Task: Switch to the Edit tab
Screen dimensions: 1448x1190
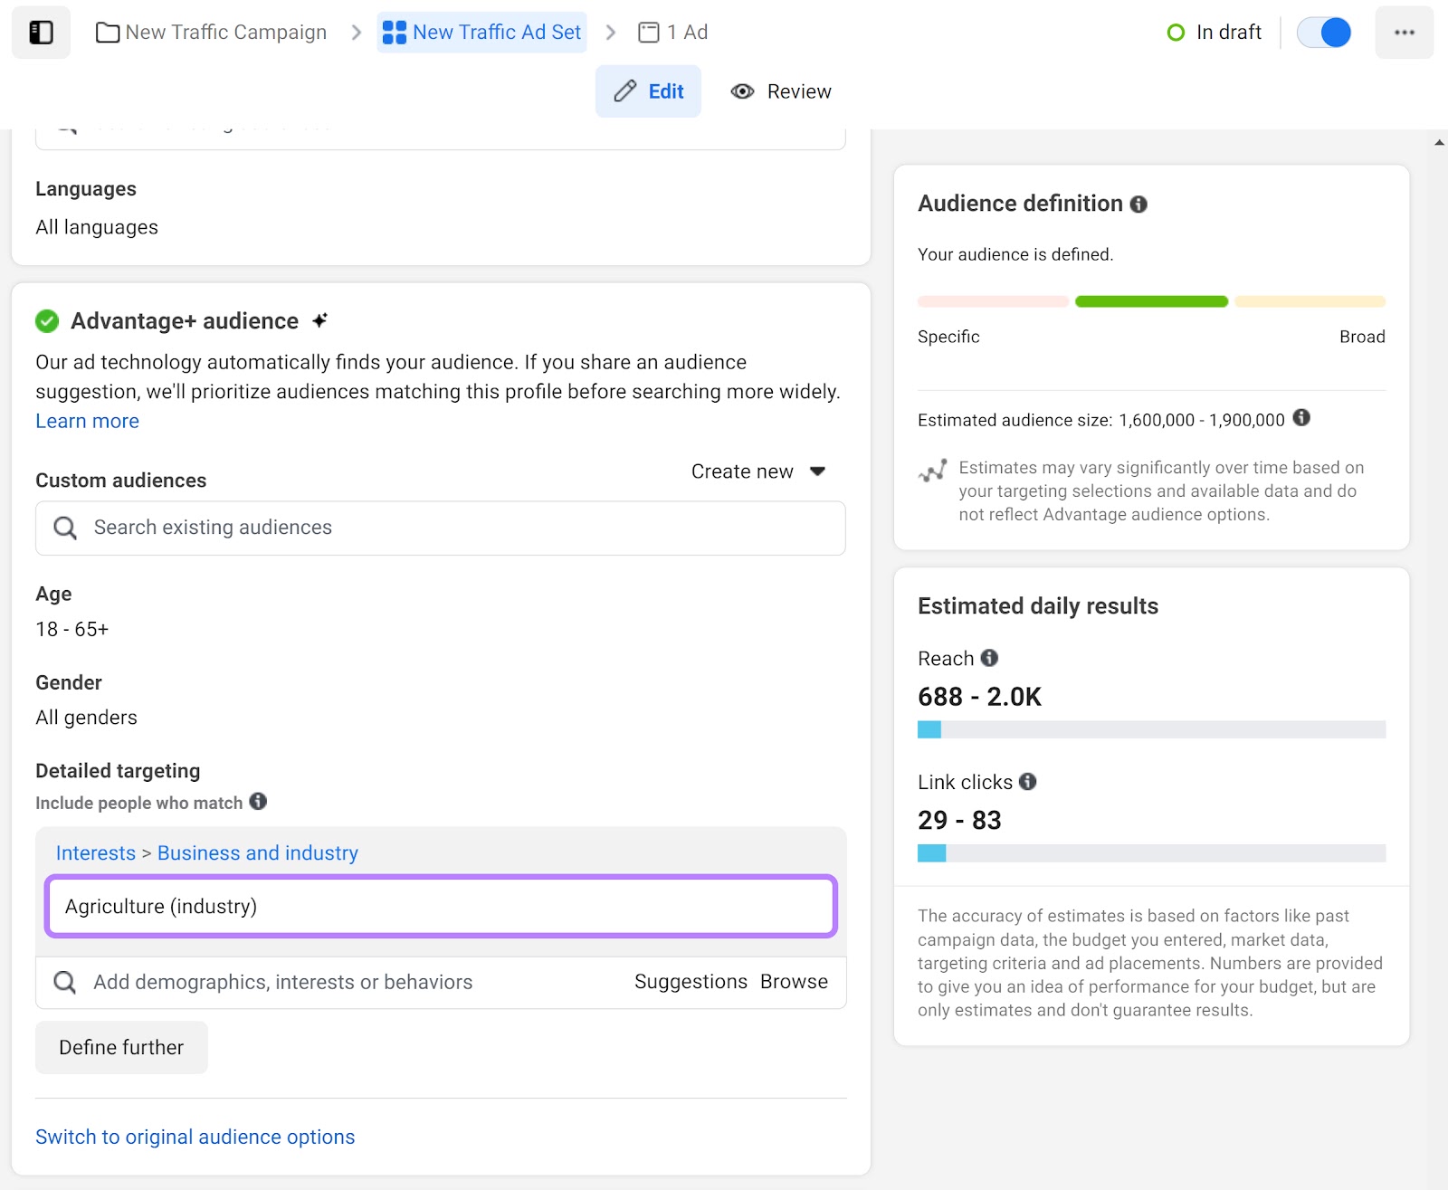Action: click(x=648, y=90)
